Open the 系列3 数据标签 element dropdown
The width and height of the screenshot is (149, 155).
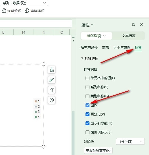tap(24, 3)
